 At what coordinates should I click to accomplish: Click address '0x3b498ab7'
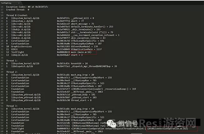63,55
